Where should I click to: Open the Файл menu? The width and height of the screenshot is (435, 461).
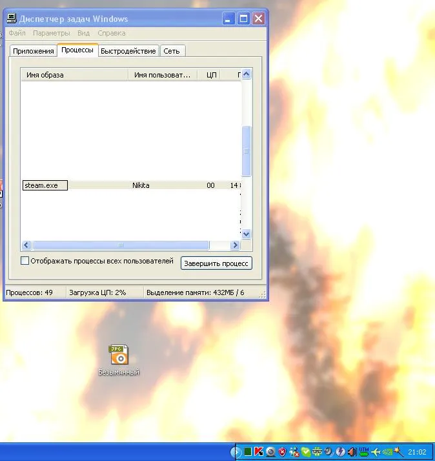click(17, 33)
